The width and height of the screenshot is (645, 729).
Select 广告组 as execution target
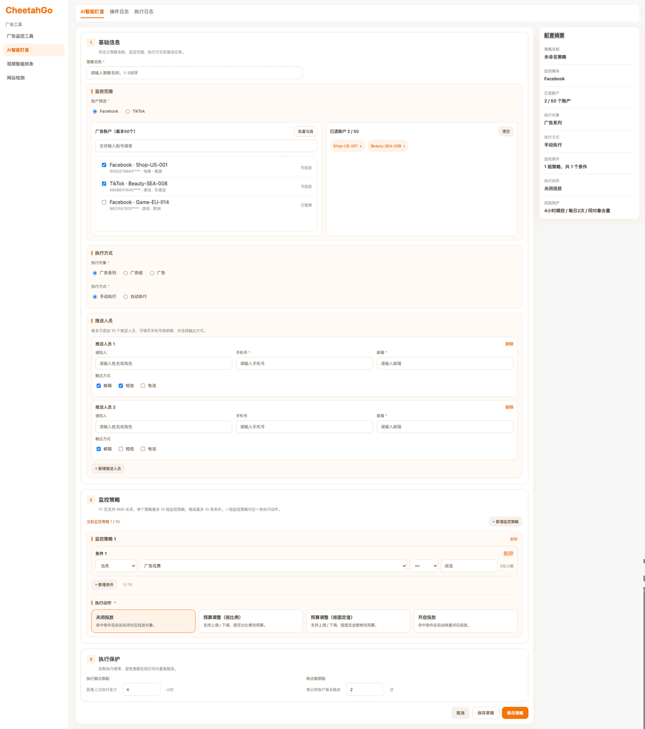coord(125,273)
